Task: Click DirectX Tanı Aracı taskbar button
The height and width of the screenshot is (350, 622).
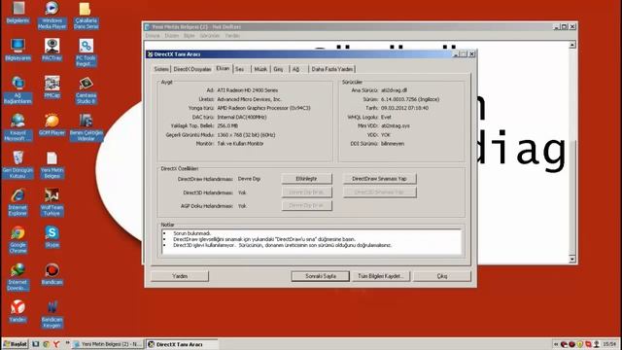Action: pos(182,344)
